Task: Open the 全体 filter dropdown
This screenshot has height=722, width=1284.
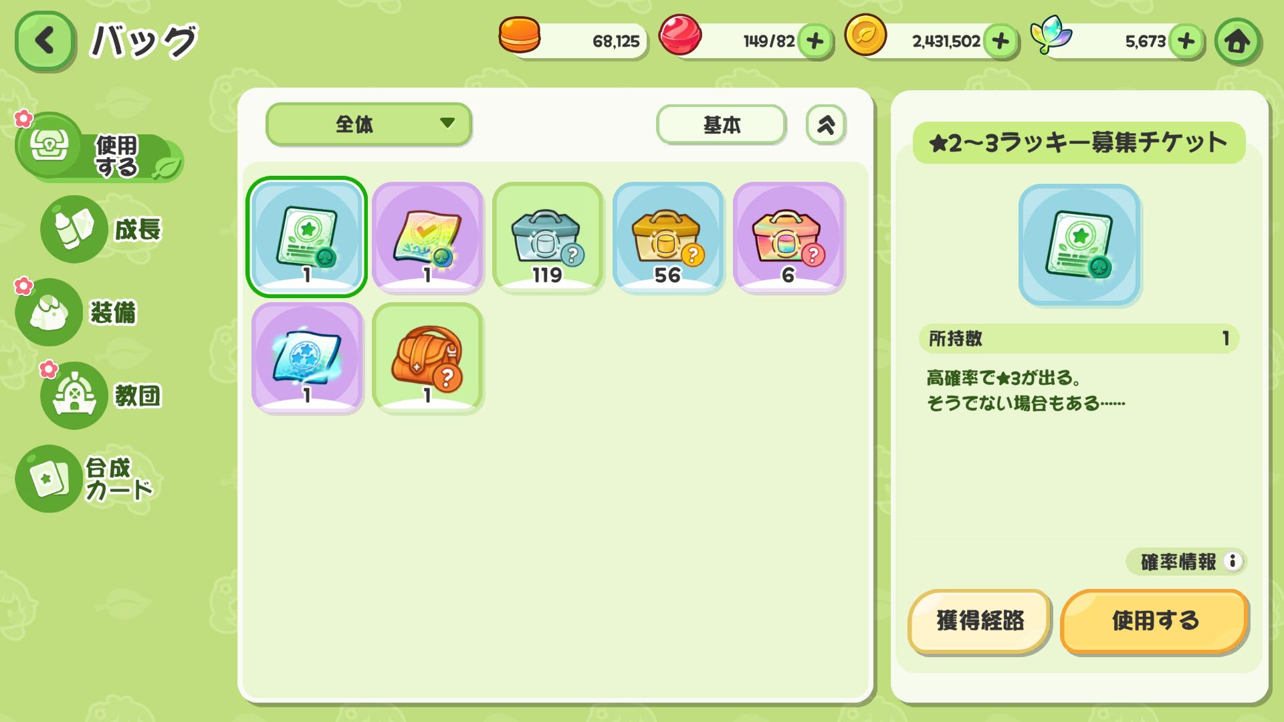Action: (368, 124)
